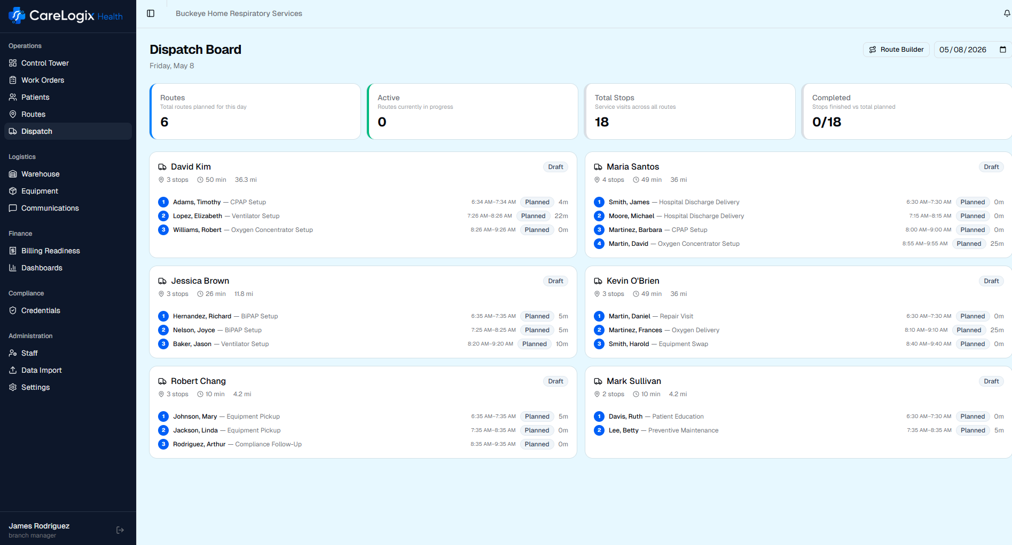Click the truck icon next to Robert Chang
Viewport: 1012px width, 545px height.
pos(162,381)
